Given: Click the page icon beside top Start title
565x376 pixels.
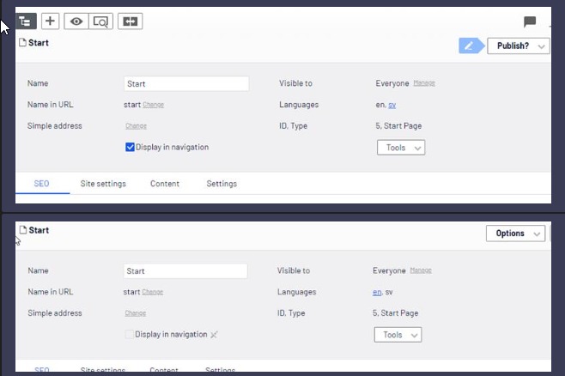Looking at the screenshot, I should pyautogui.click(x=22, y=43).
